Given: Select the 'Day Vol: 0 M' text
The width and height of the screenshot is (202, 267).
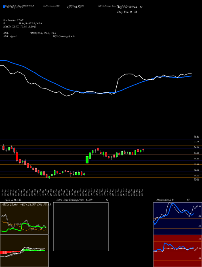Looking at the screenshot, I should click(127, 12).
